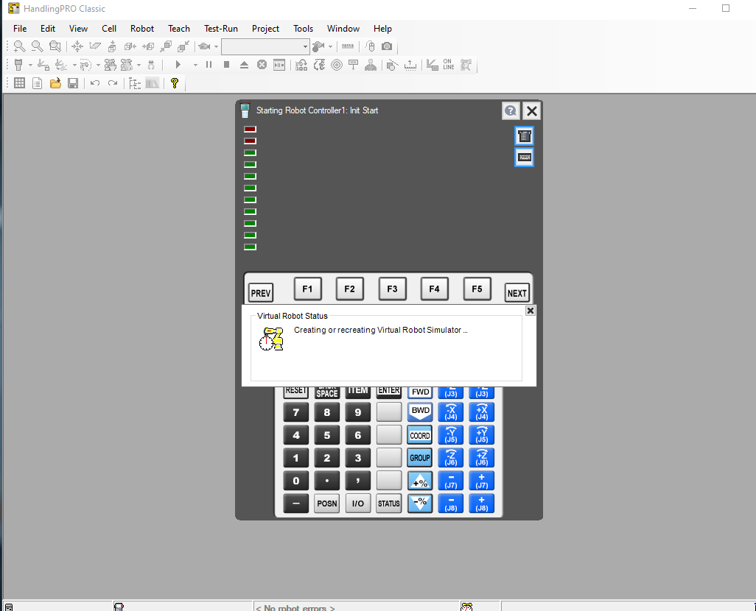The image size is (756, 611).
Task: Expand dropdown arrow next to fish-eye view icon
Action: click(x=216, y=46)
